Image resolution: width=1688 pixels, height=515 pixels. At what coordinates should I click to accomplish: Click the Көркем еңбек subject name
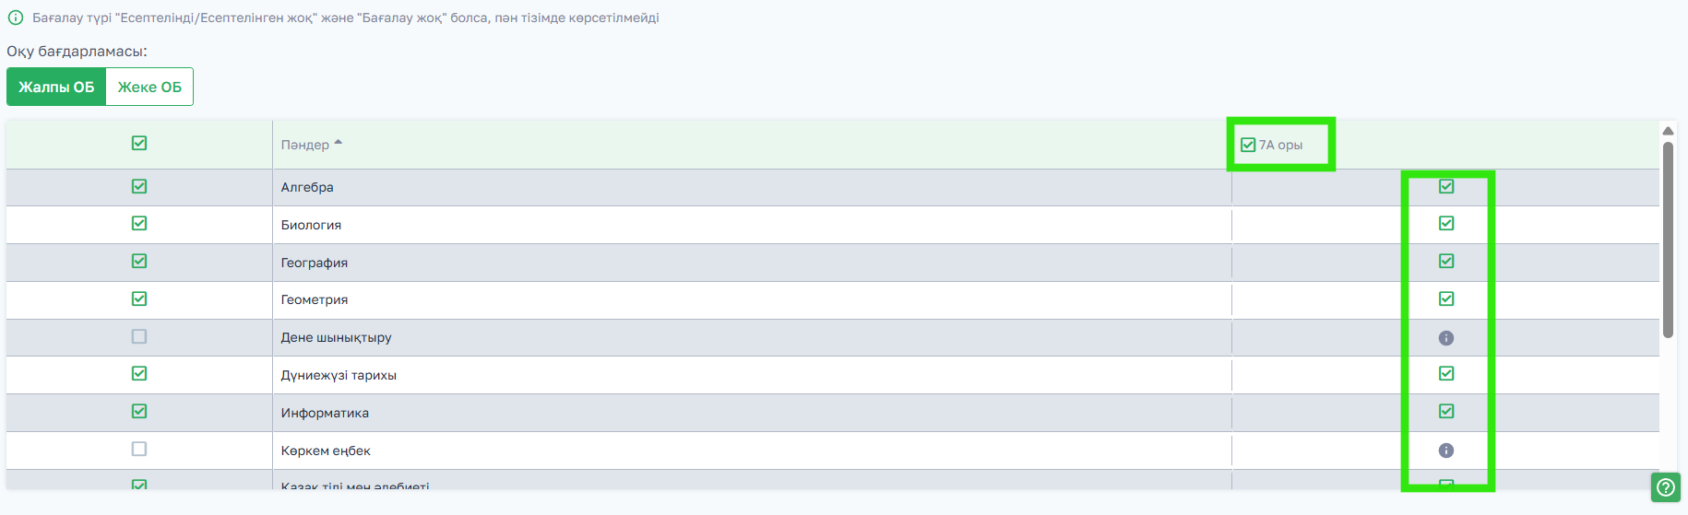(x=326, y=451)
